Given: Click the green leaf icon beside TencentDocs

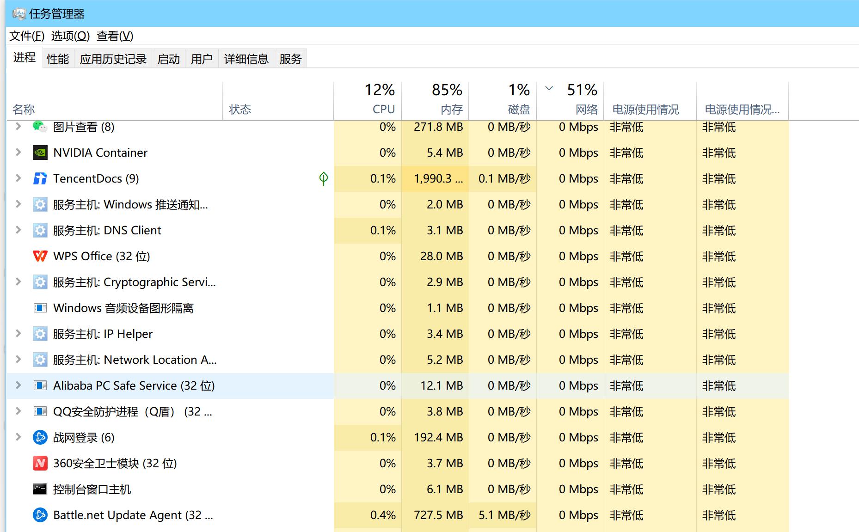Looking at the screenshot, I should pos(324,178).
